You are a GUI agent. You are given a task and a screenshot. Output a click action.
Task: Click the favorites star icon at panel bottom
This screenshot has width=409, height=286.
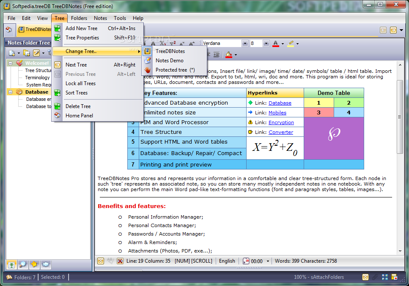[x=34, y=264]
